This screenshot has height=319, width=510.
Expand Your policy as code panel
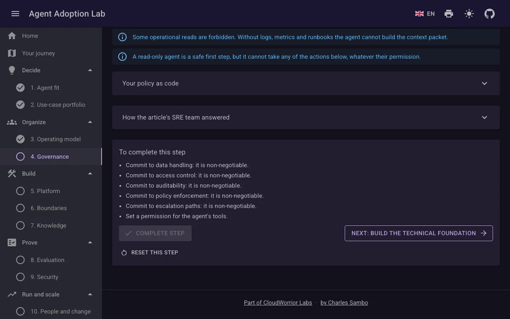[306, 83]
